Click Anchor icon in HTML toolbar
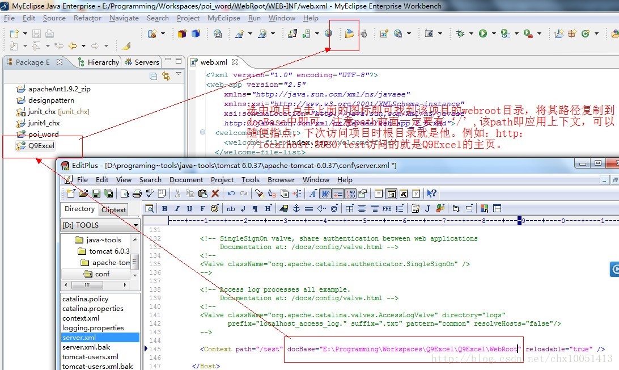The height and width of the screenshot is (370, 619). click(296, 209)
